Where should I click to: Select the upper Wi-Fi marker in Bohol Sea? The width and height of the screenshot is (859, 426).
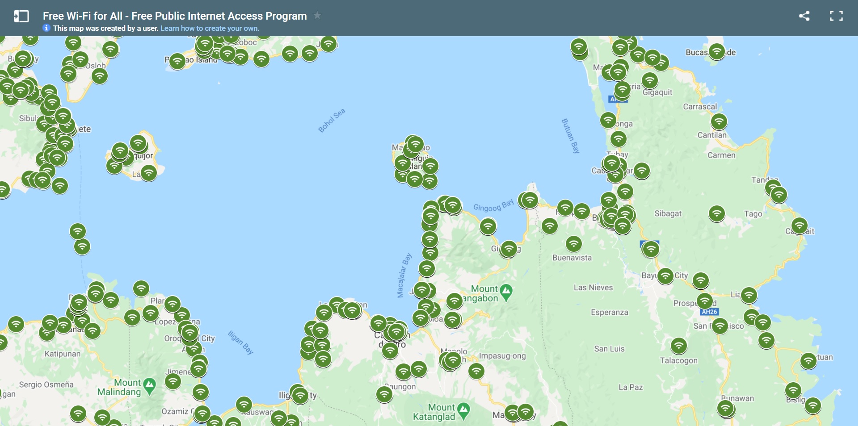coord(78,231)
